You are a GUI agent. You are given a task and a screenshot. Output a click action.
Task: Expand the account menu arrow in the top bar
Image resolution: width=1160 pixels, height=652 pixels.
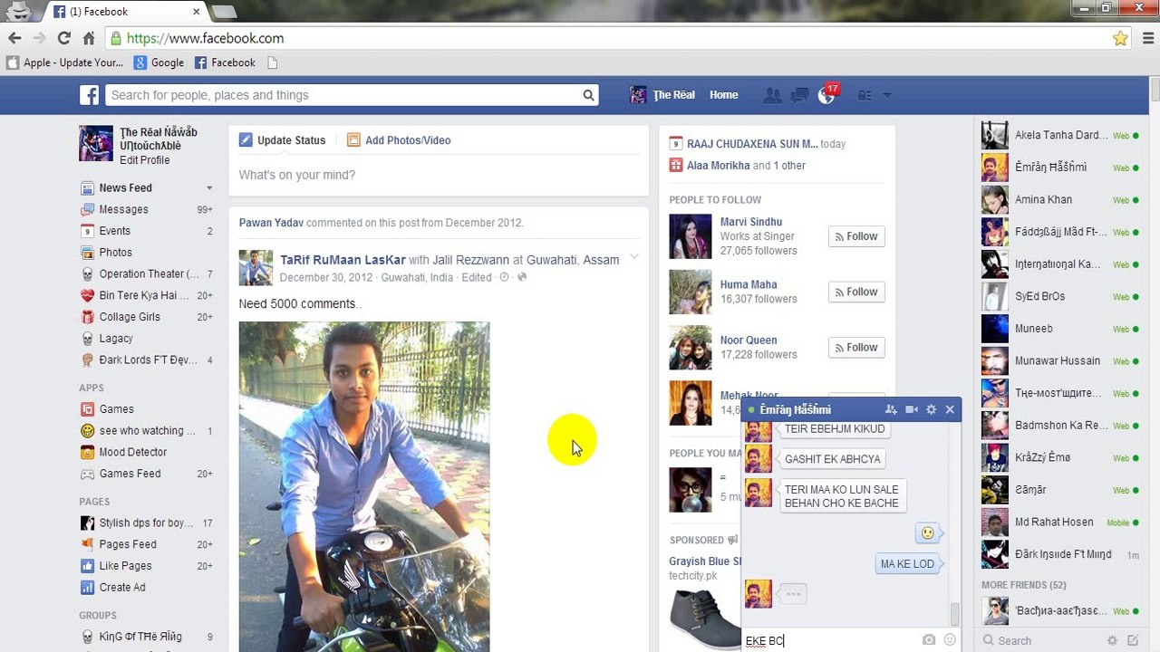tap(887, 95)
